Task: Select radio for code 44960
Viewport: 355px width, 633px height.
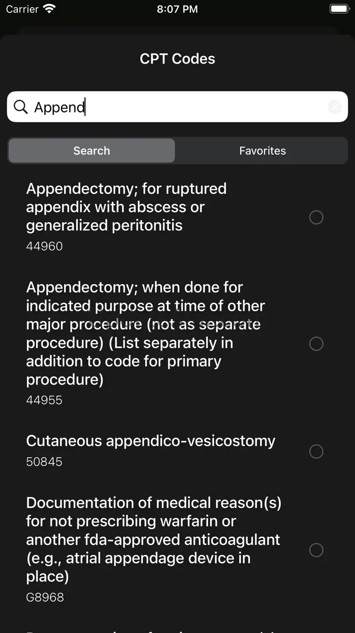Action: tap(316, 217)
